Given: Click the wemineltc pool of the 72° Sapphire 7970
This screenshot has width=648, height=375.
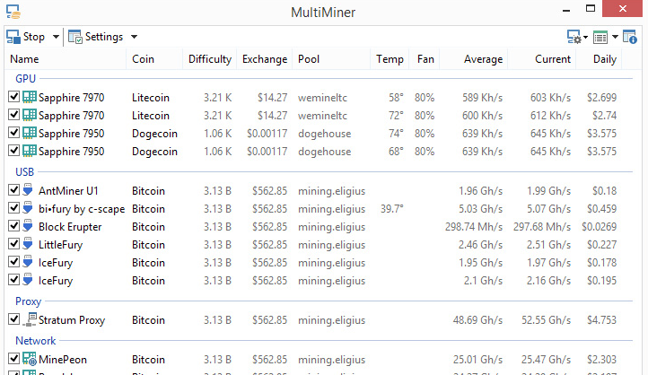Looking at the screenshot, I should pyautogui.click(x=322, y=116).
